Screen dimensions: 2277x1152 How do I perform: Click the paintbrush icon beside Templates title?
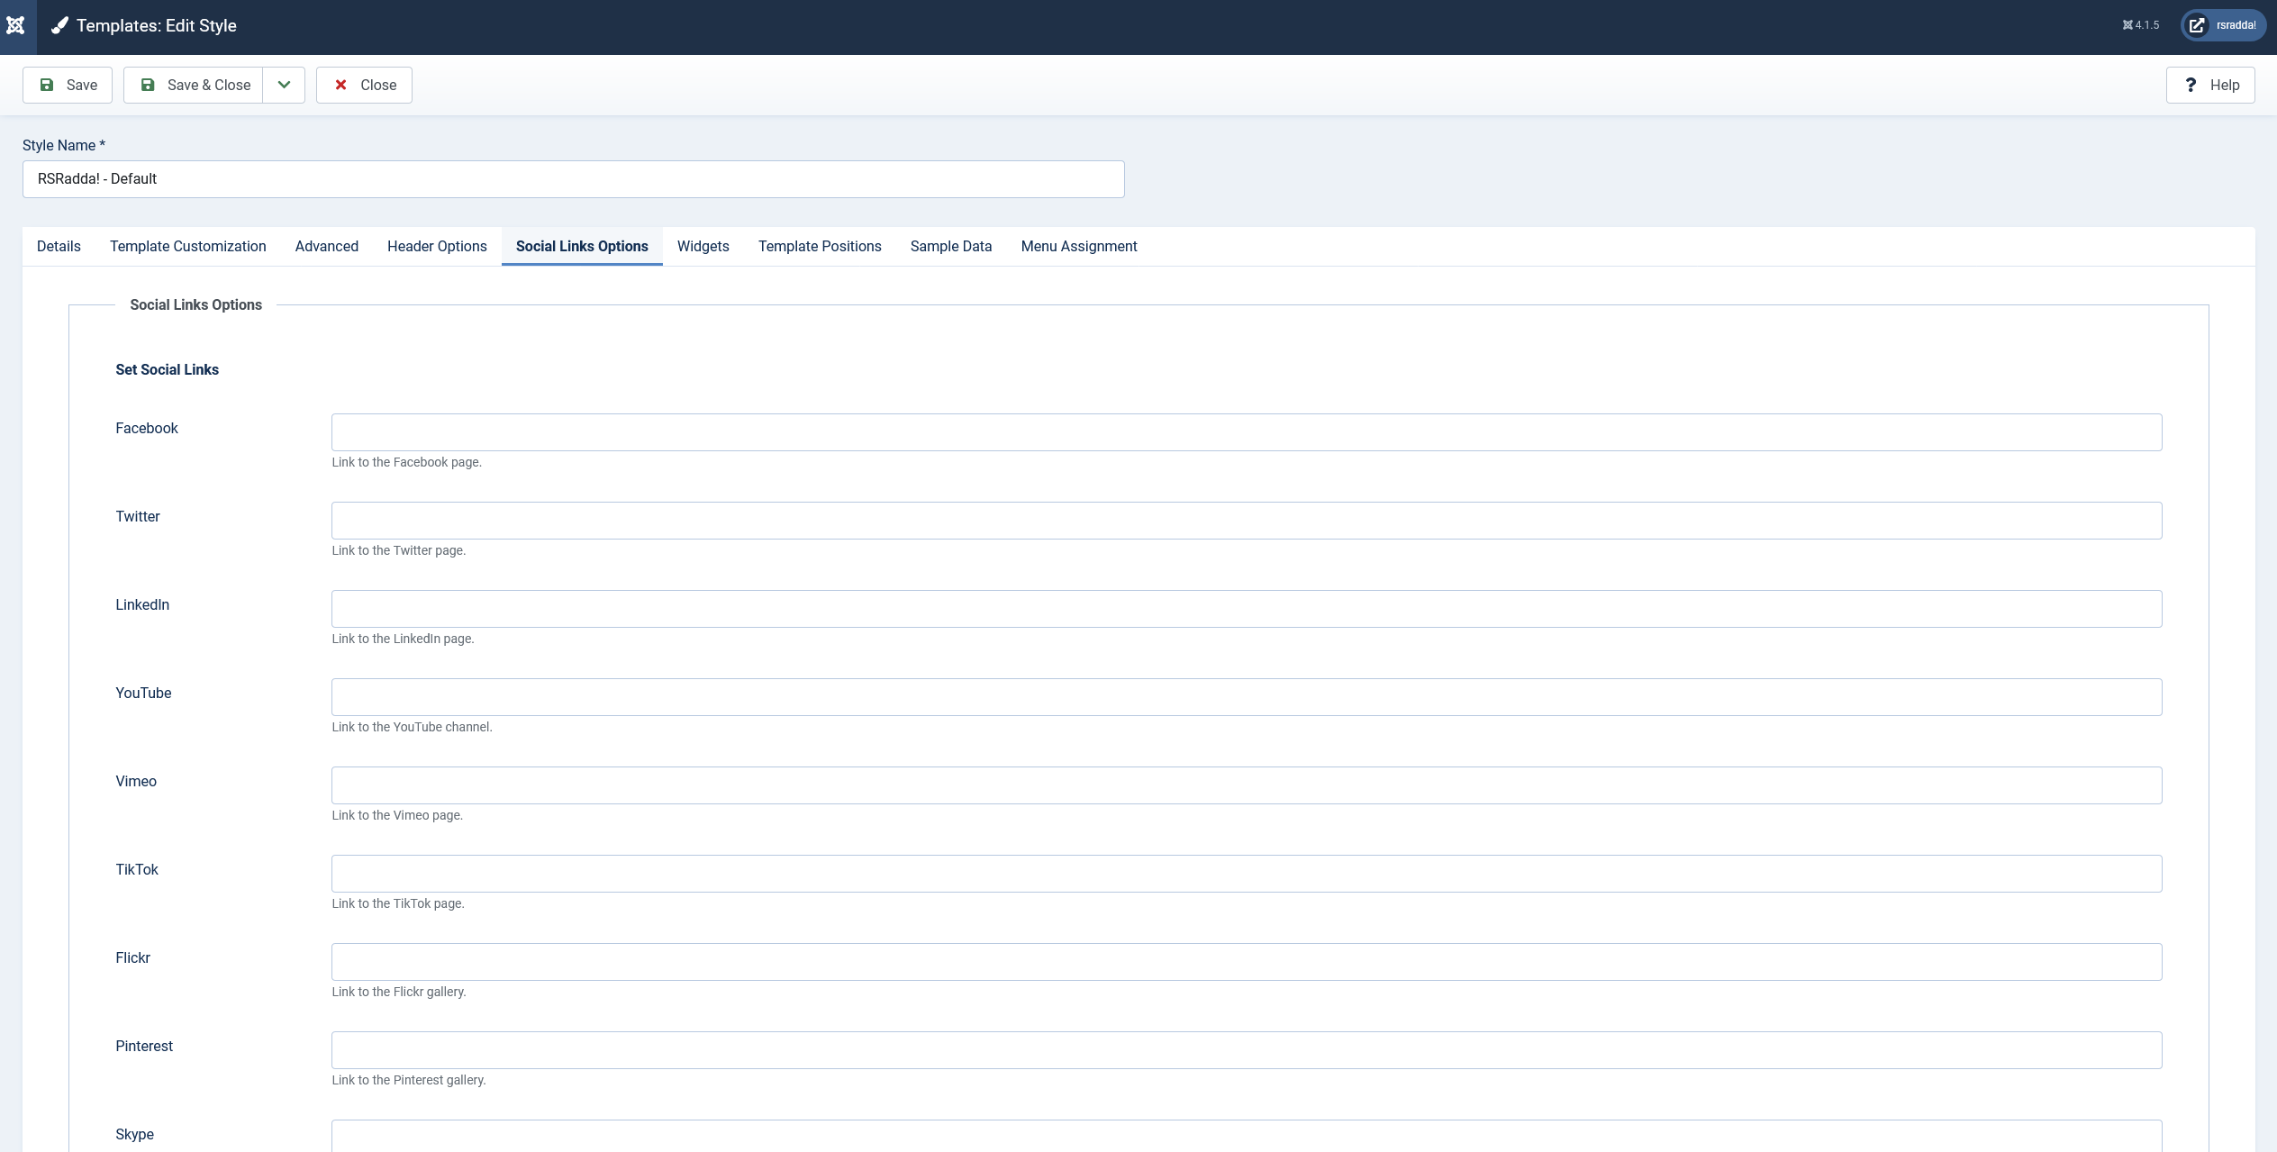59,26
